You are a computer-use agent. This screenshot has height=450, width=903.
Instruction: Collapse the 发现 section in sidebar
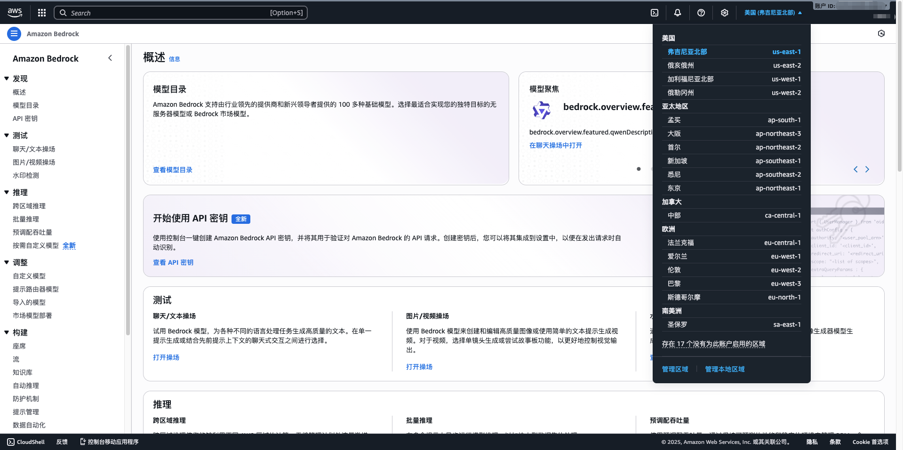(x=7, y=79)
